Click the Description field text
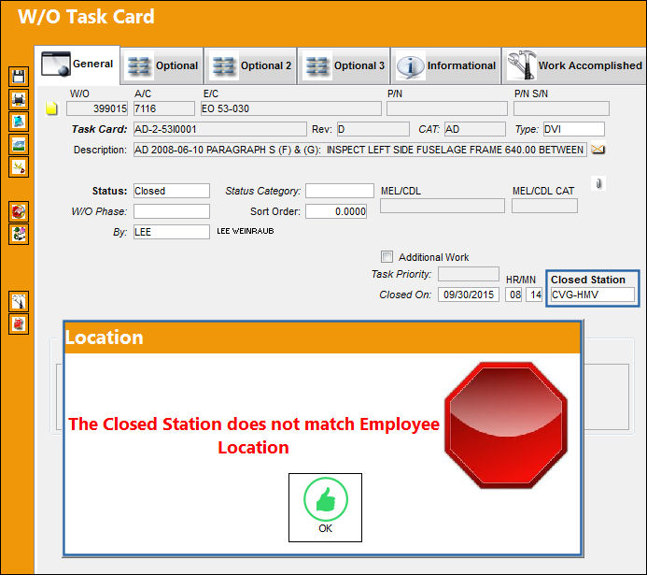 coord(359,150)
